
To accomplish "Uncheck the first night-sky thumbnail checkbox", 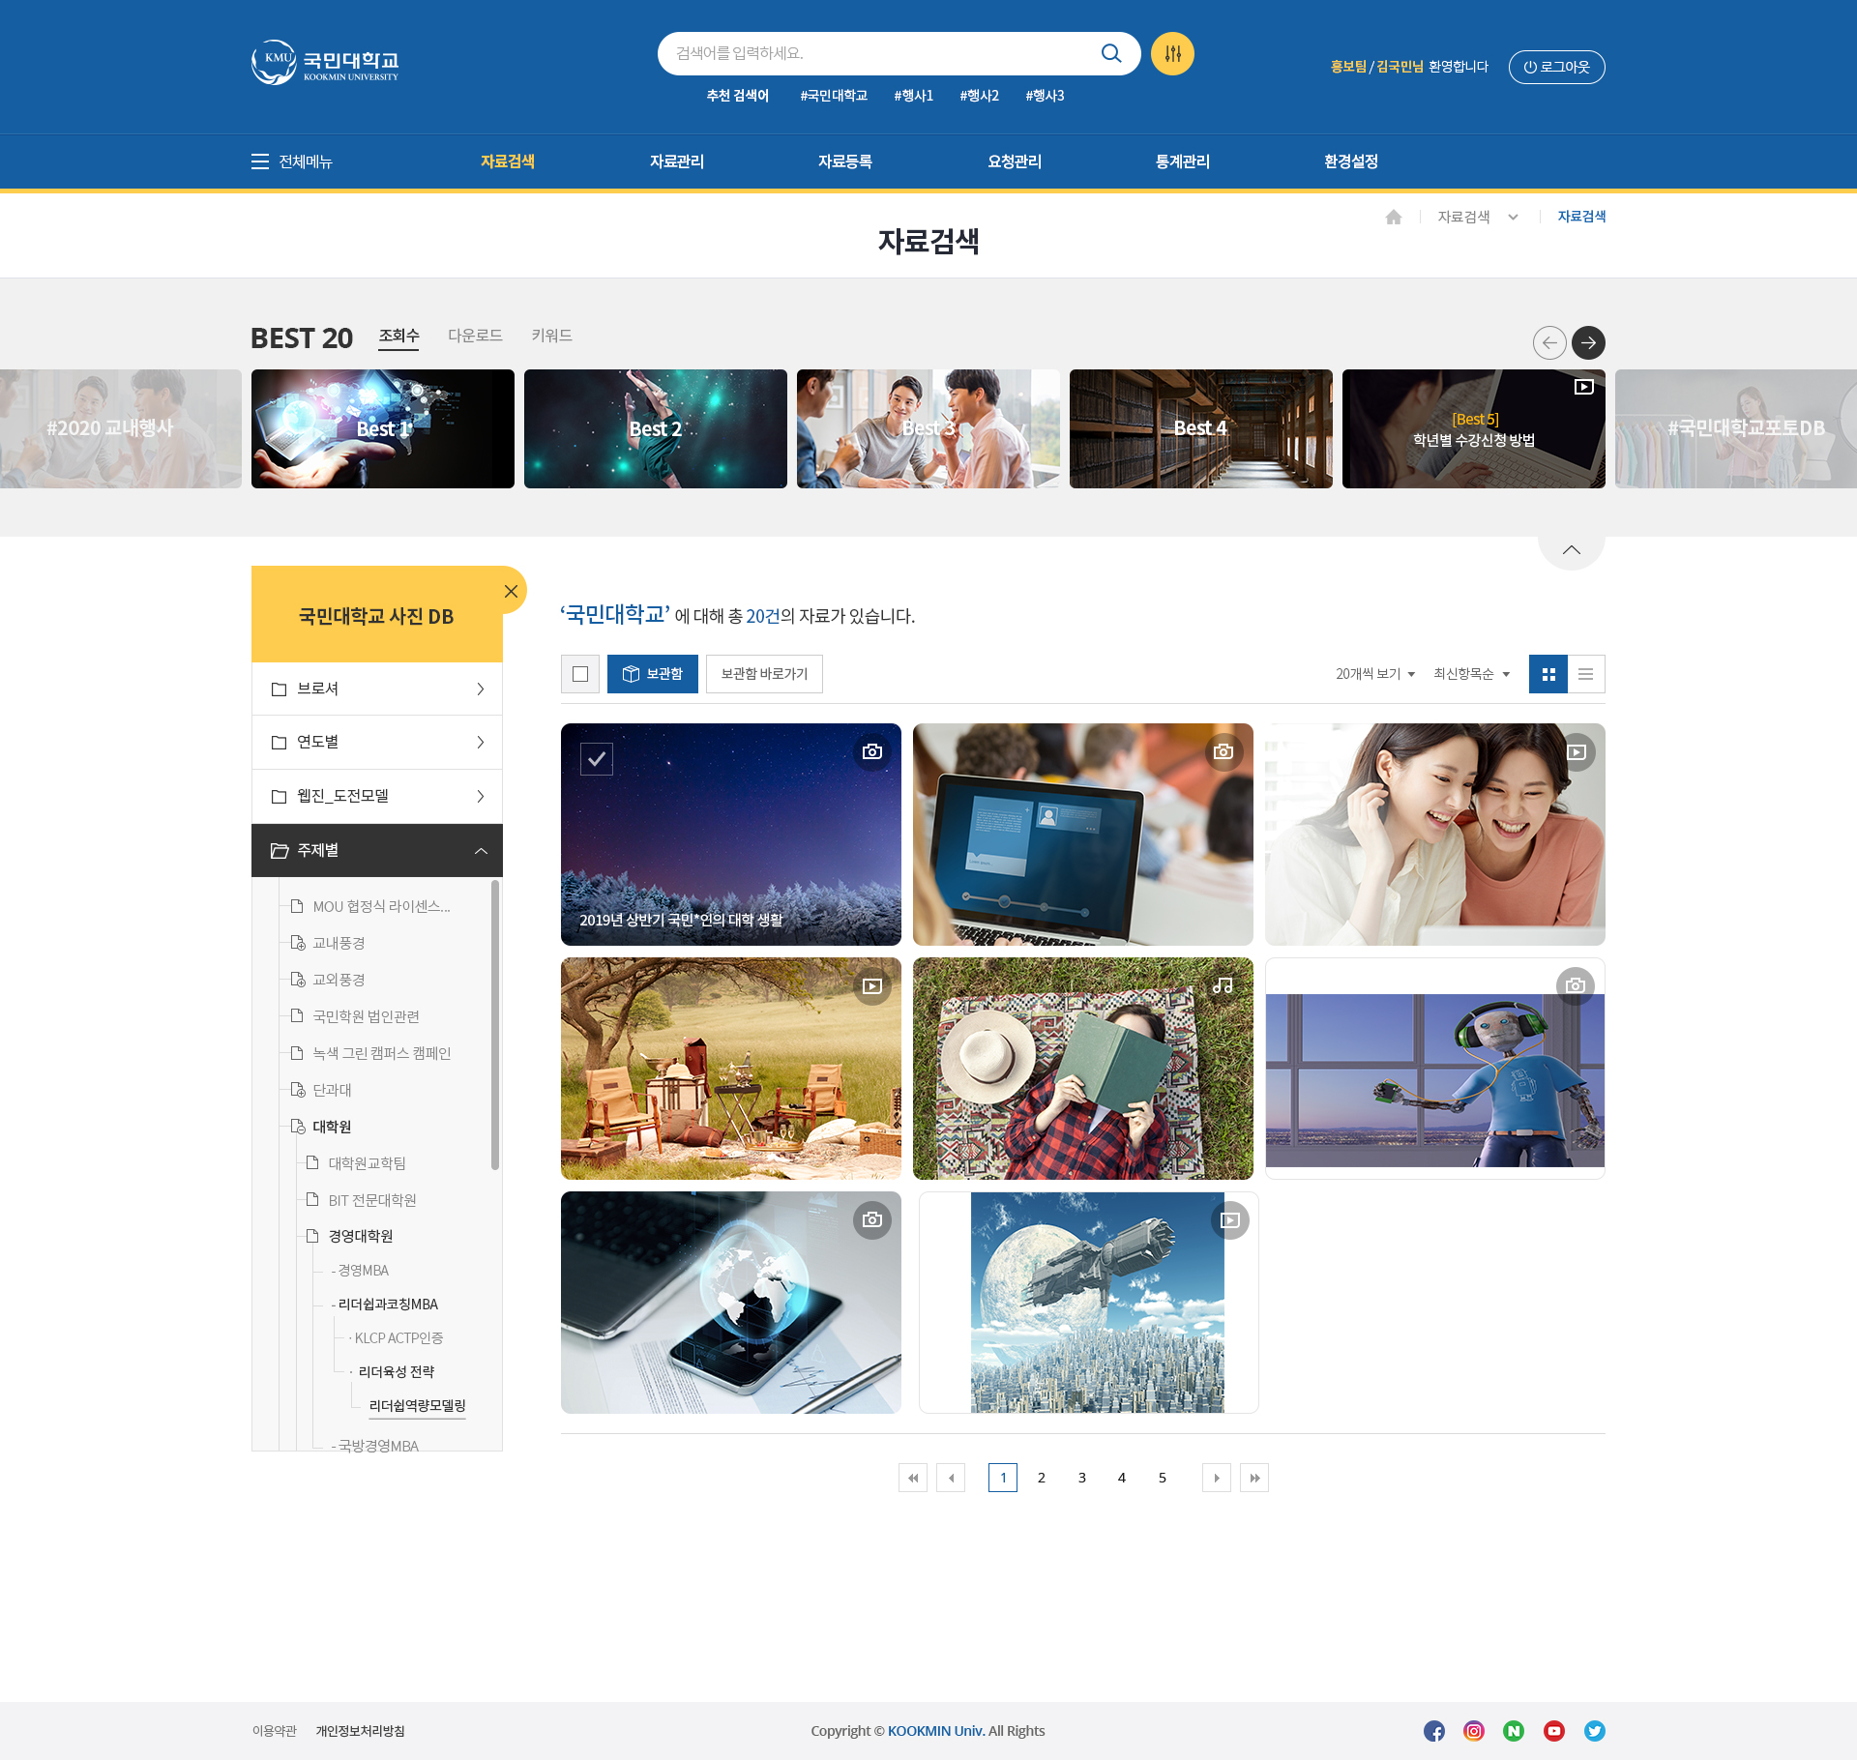I will click(x=597, y=759).
